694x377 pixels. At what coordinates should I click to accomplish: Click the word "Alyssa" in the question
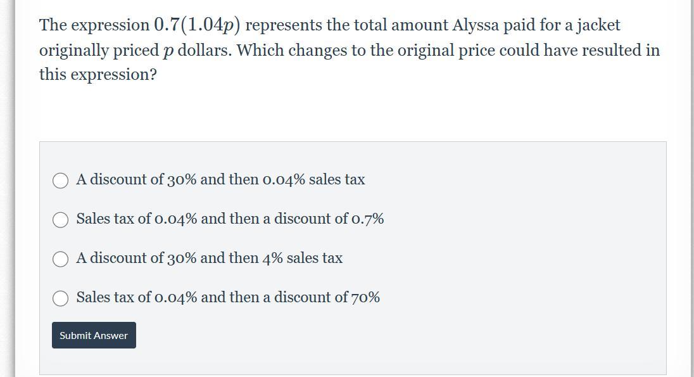coord(475,25)
